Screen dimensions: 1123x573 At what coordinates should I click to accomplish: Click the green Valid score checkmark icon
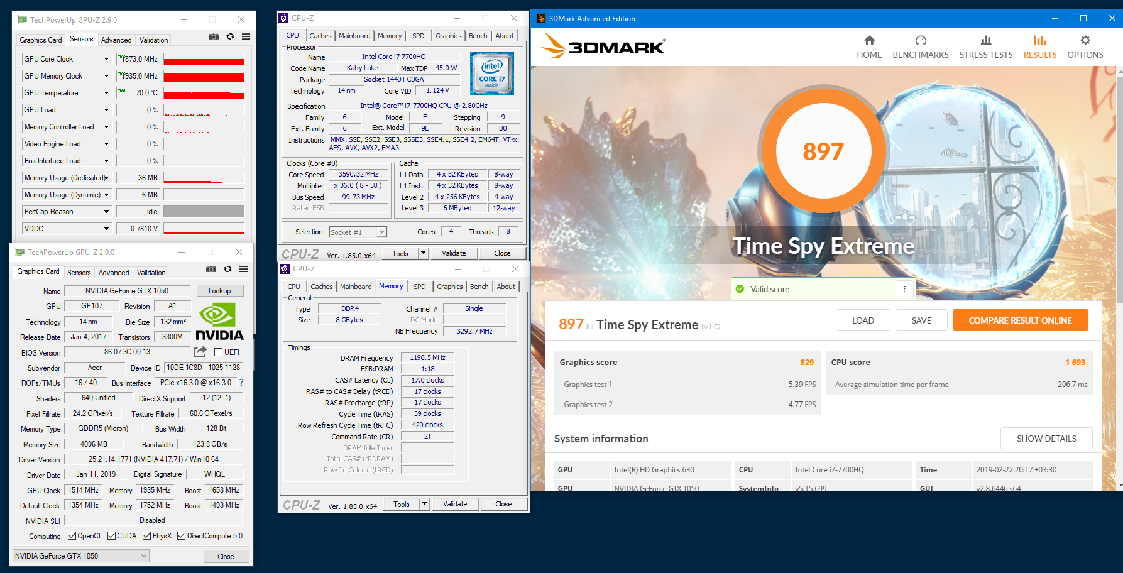point(740,289)
